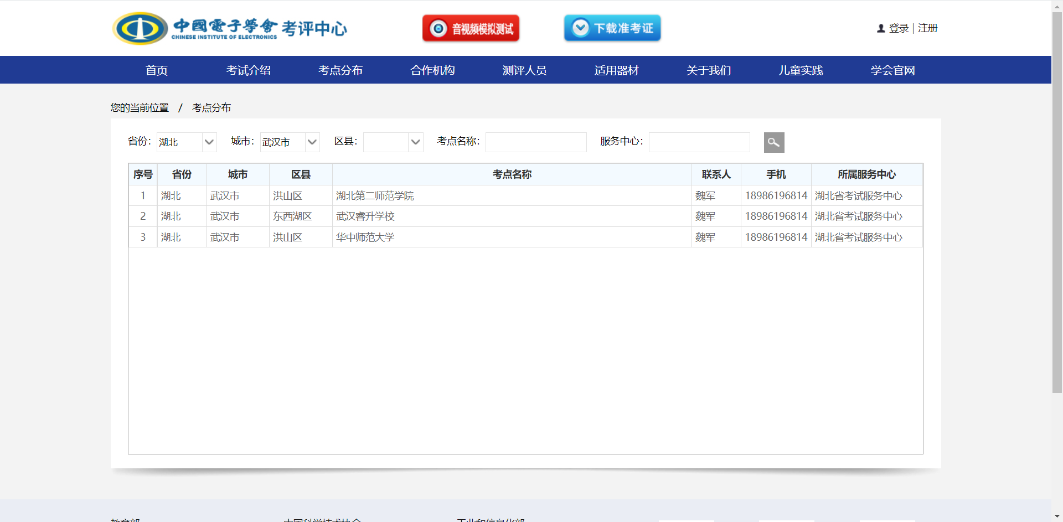Click inside the 服务中心 input field
The width and height of the screenshot is (1063, 522).
coord(699,142)
